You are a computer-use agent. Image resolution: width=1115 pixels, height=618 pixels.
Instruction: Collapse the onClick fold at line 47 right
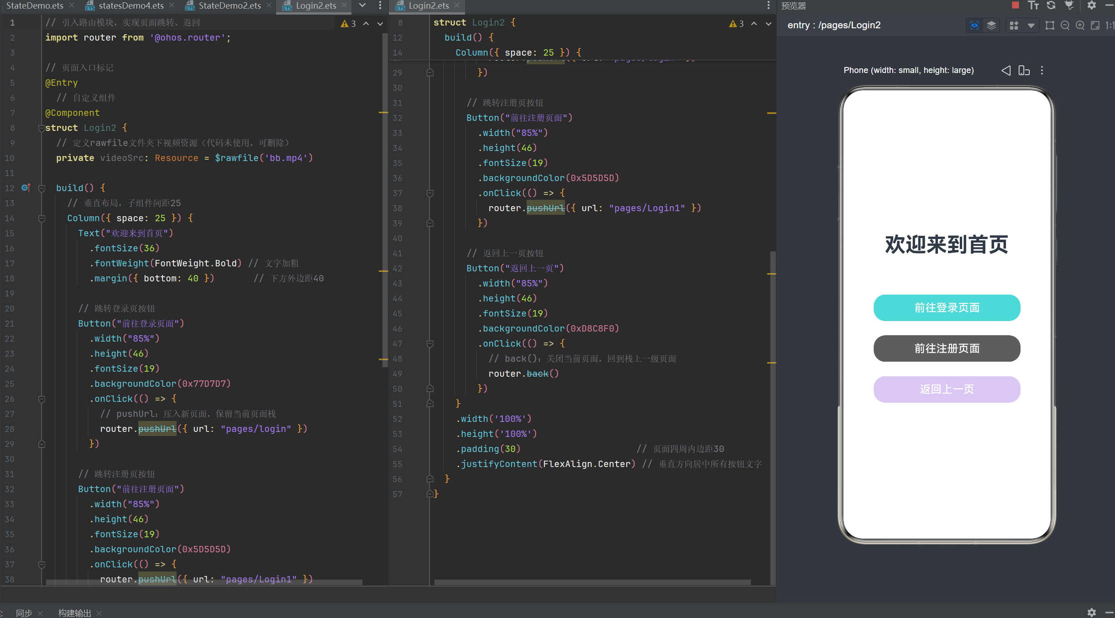pos(430,344)
